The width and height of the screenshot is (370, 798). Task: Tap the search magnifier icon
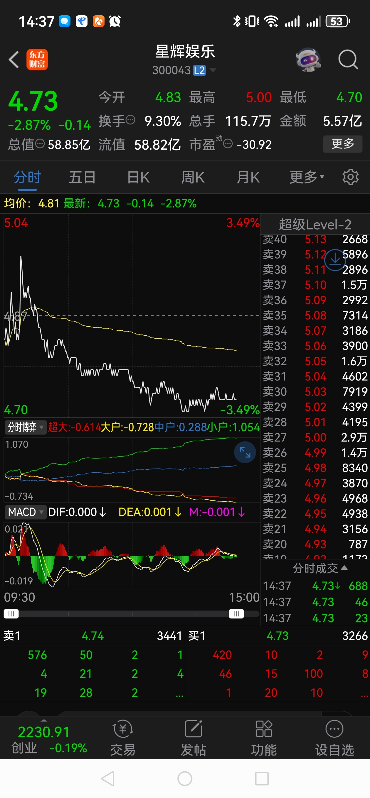348,59
